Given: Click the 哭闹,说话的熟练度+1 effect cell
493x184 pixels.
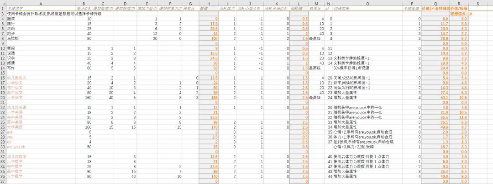Looking at the screenshot, I should (x=367, y=78).
